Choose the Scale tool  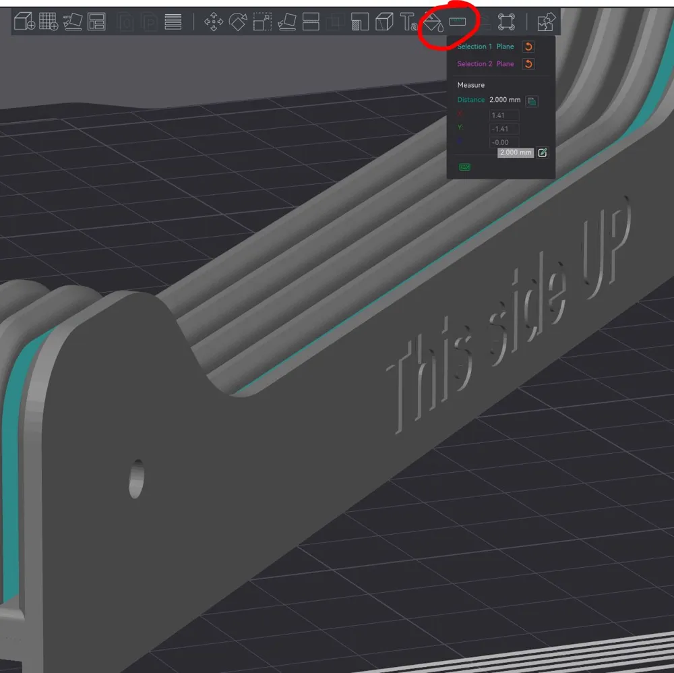pos(262,22)
